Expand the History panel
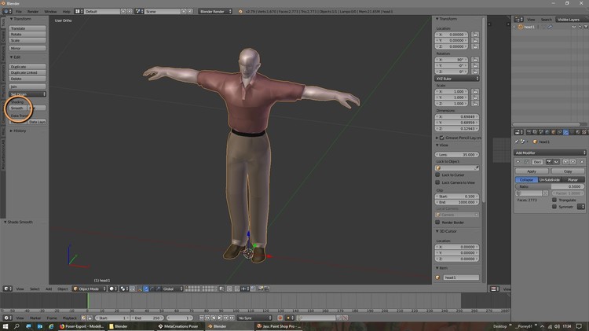 click(19, 131)
